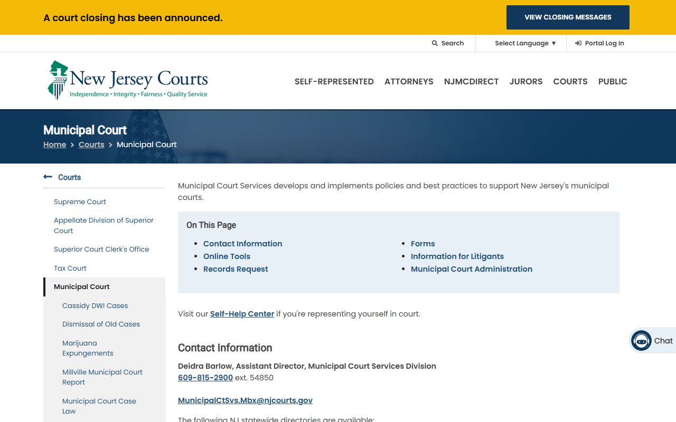Image resolution: width=676 pixels, height=422 pixels.
Task: Click the Portal Log In arrow icon
Action: pos(578,43)
